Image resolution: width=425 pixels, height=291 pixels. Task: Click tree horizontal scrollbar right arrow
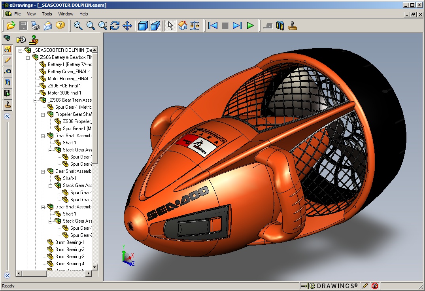(x=89, y=273)
